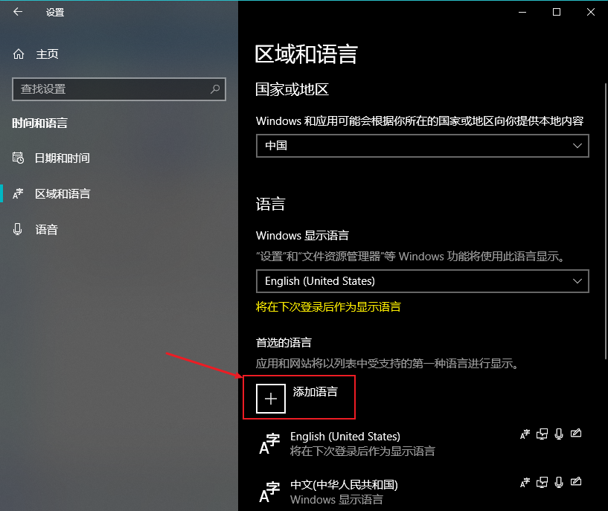Screen dimensions: 608x511
Task: Click the vertical scrollbar on the right
Action: [x=606, y=221]
